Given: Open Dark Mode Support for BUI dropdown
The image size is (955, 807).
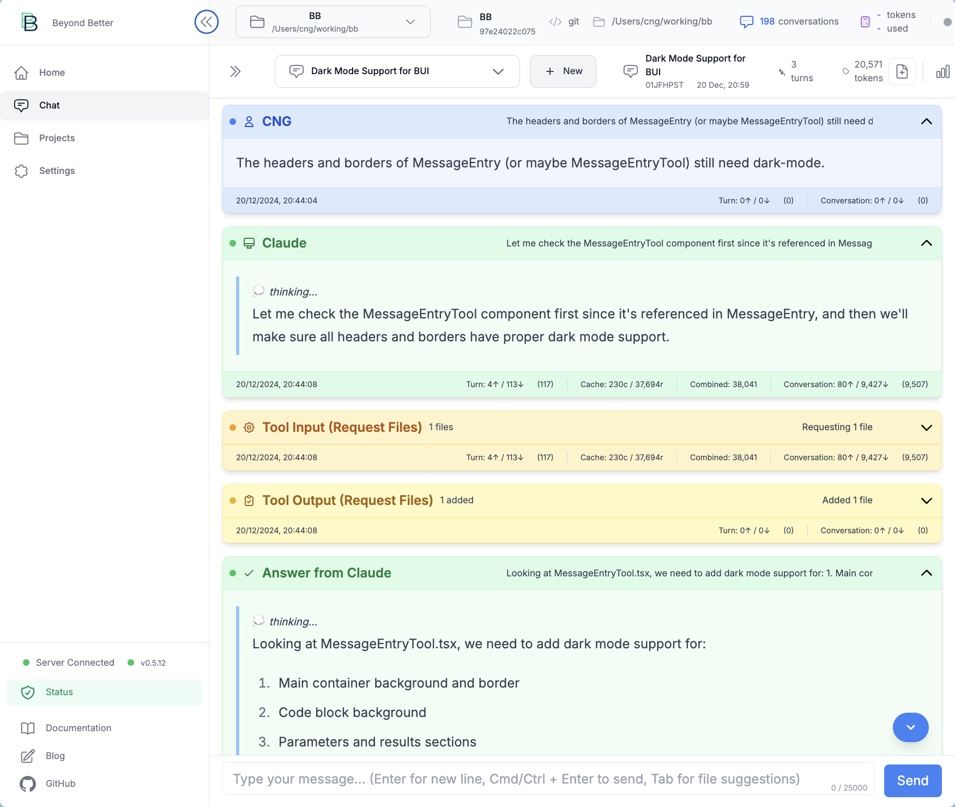Looking at the screenshot, I should pos(397,71).
